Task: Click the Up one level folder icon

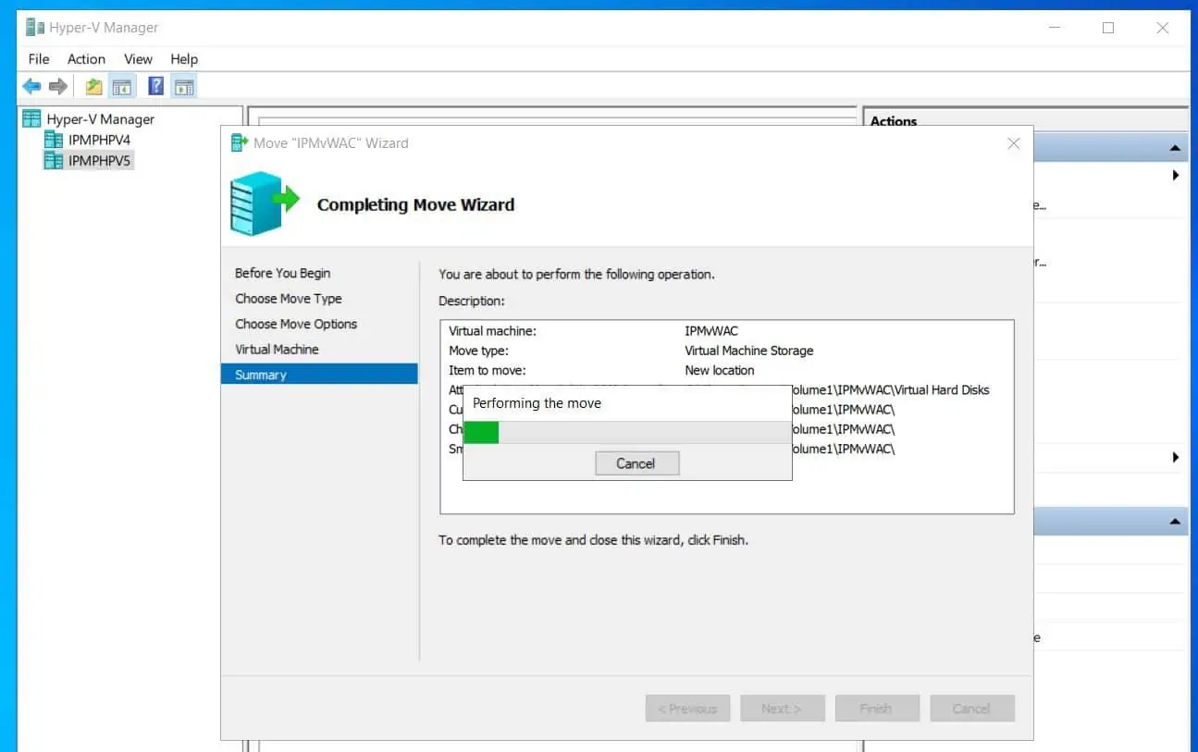Action: click(x=93, y=86)
